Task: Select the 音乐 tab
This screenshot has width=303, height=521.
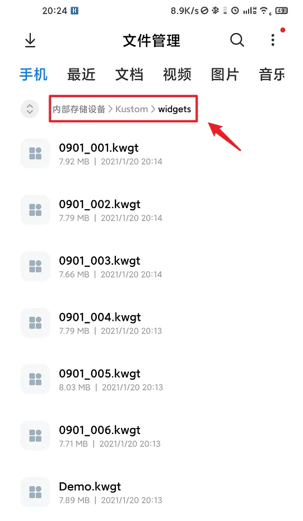Action: click(x=272, y=75)
